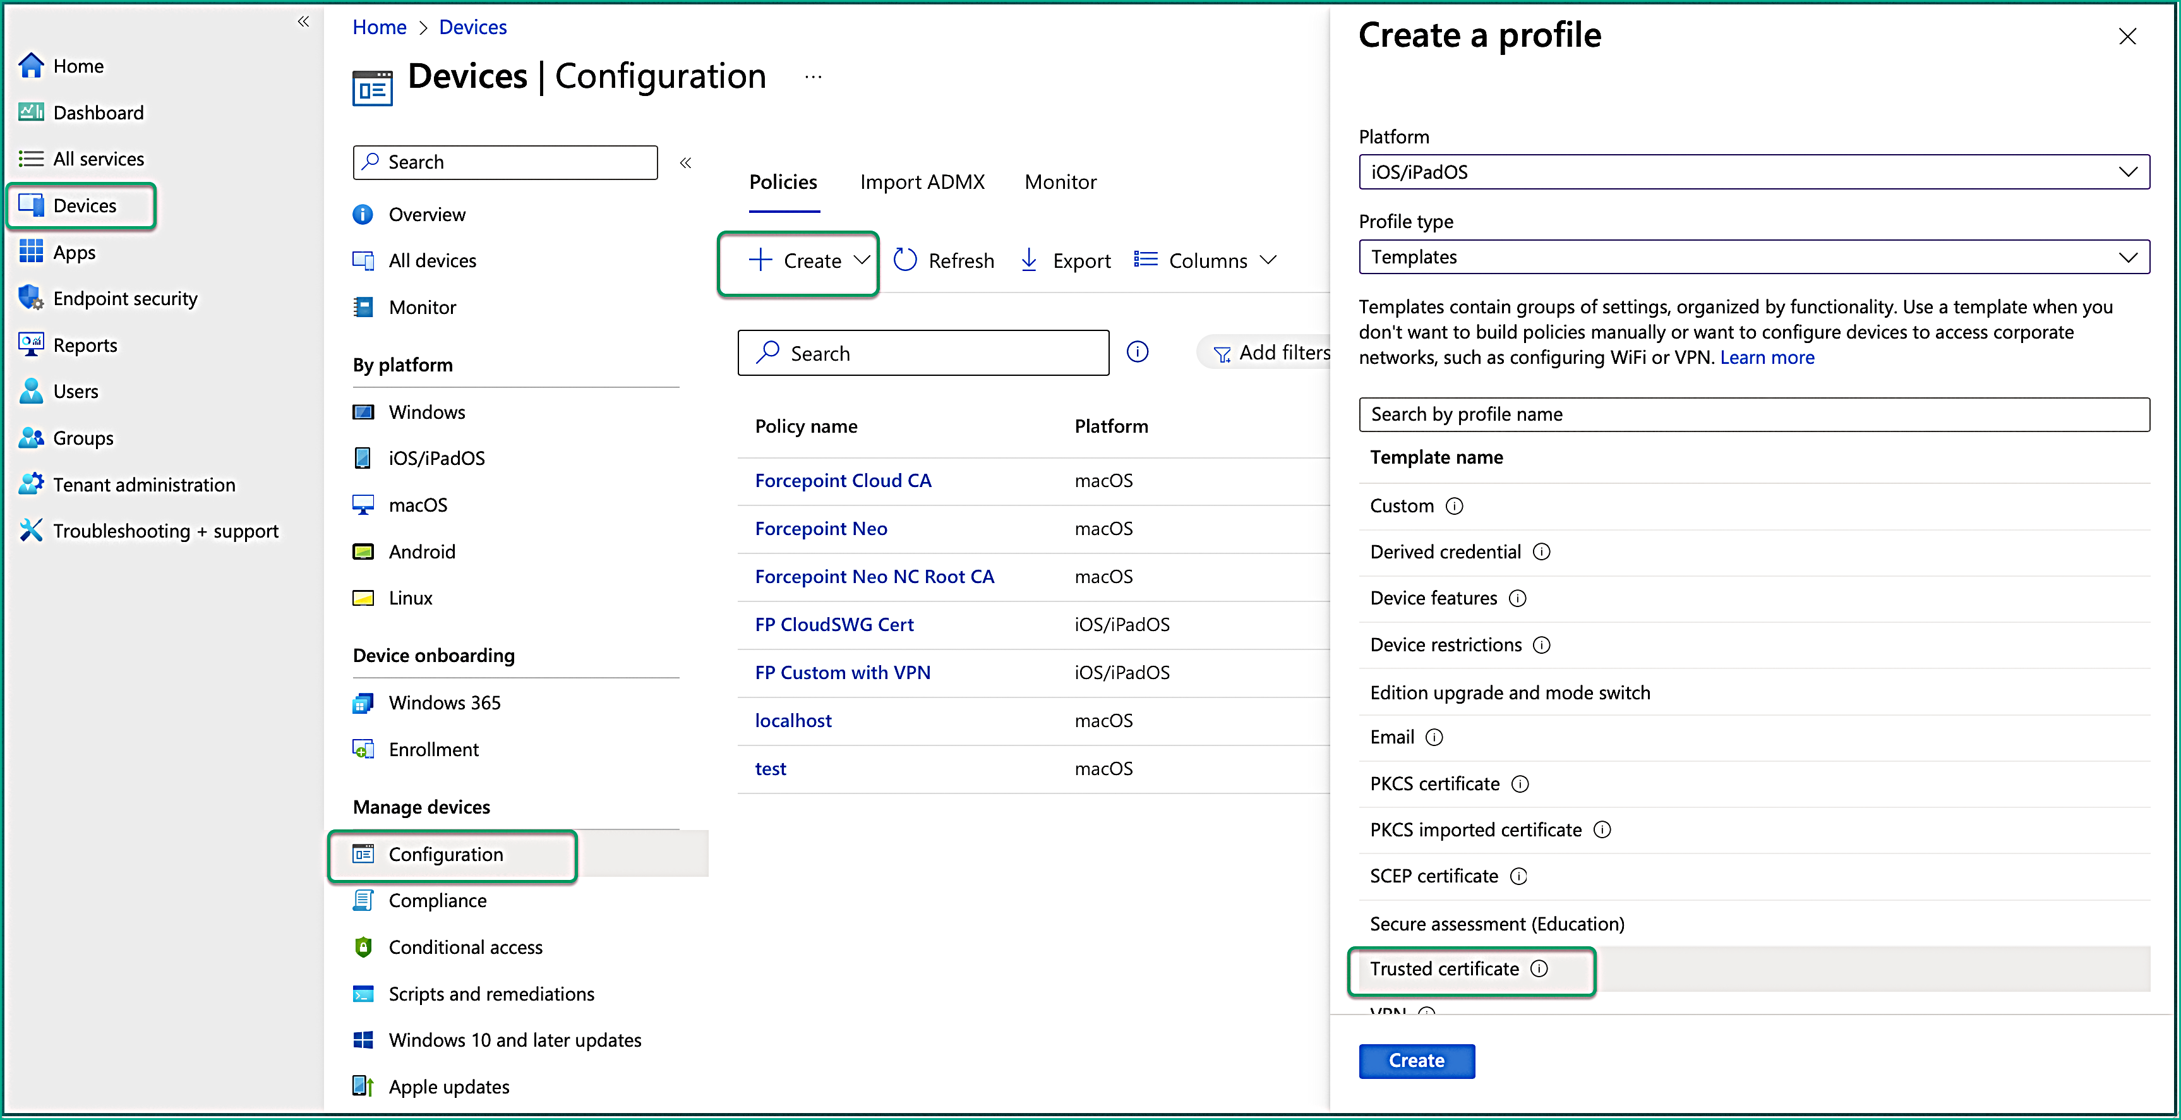Open Conditional access in Manage devices
2181x1120 pixels.
pos(465,948)
